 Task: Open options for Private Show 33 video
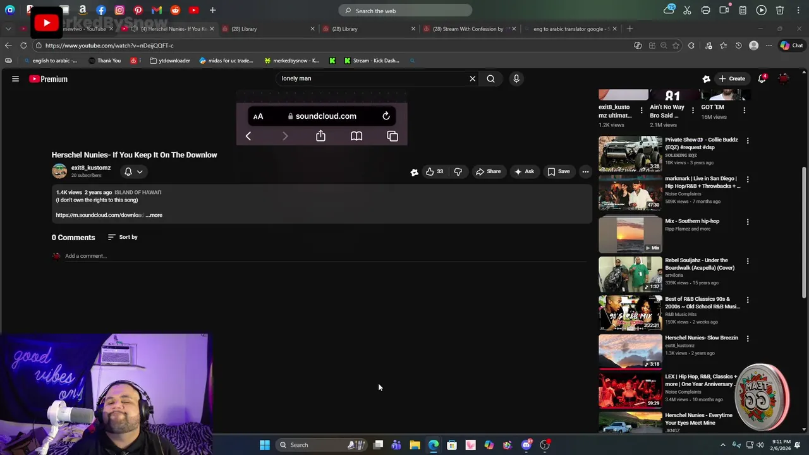[x=748, y=140]
